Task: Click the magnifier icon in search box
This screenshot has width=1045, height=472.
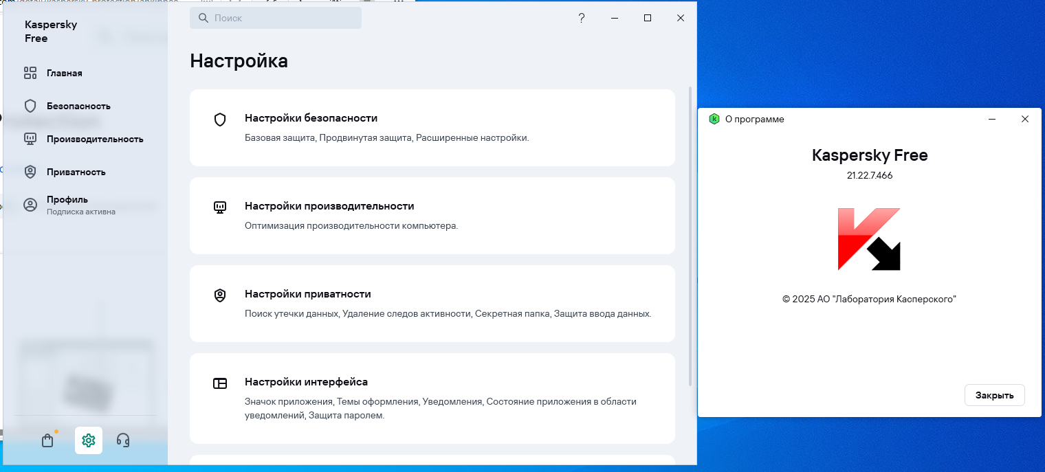Action: [203, 18]
